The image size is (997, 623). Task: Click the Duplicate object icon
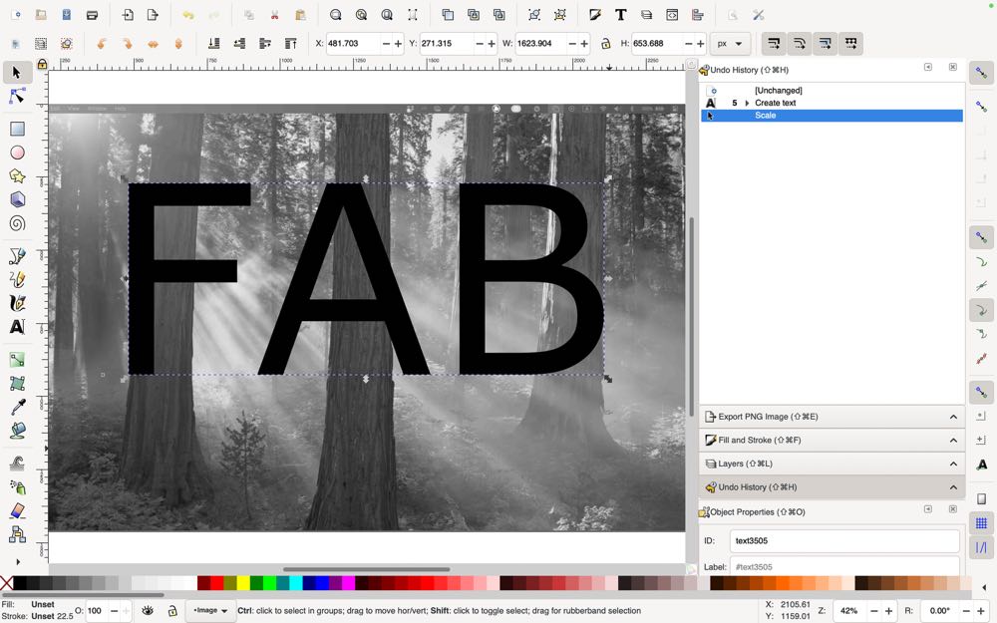[448, 15]
